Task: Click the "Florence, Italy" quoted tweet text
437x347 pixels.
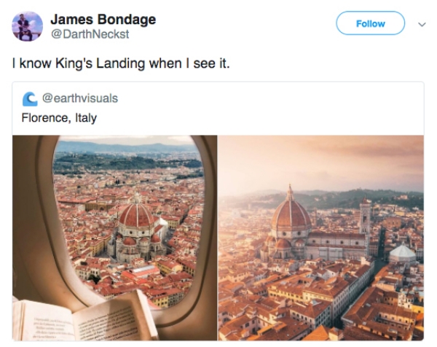Action: pyautogui.click(x=59, y=117)
